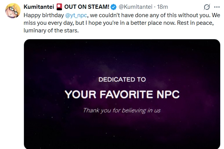This screenshot has height=149, width=224.
Task: Click the Kumitantei display name
Action: click(39, 7)
